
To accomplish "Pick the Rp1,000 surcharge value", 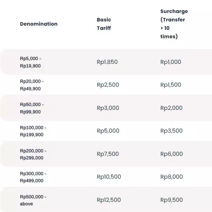I will 171,62.
